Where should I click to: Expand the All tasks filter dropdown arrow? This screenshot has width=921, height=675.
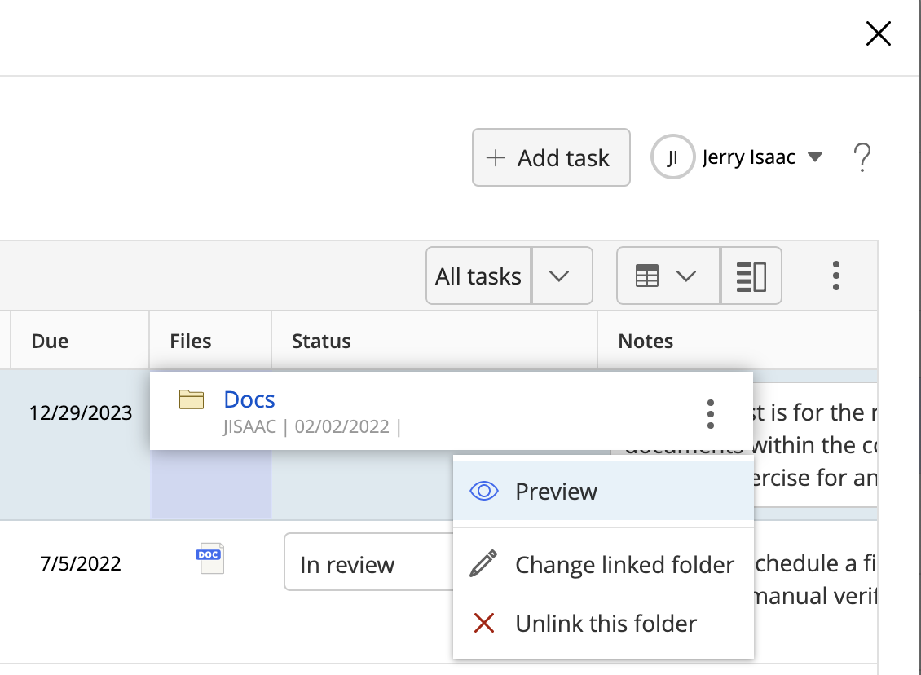(559, 276)
